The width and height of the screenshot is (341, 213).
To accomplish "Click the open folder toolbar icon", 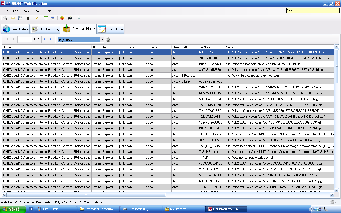I will click(x=13, y=18).
